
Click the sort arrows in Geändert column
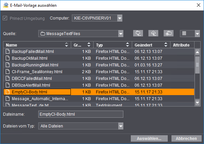(165, 45)
